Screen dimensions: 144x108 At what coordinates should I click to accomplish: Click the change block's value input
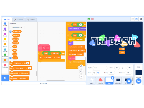point(29,68)
